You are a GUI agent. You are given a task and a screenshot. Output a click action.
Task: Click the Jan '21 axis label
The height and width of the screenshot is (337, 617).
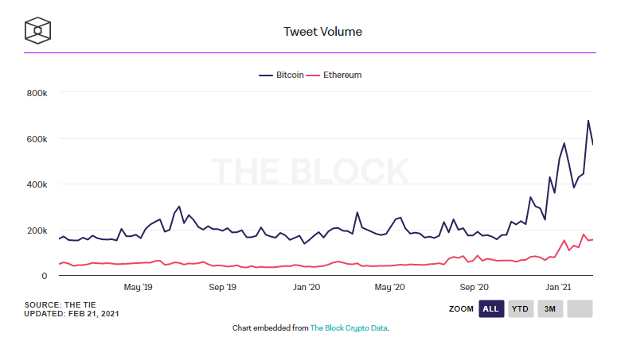click(558, 287)
